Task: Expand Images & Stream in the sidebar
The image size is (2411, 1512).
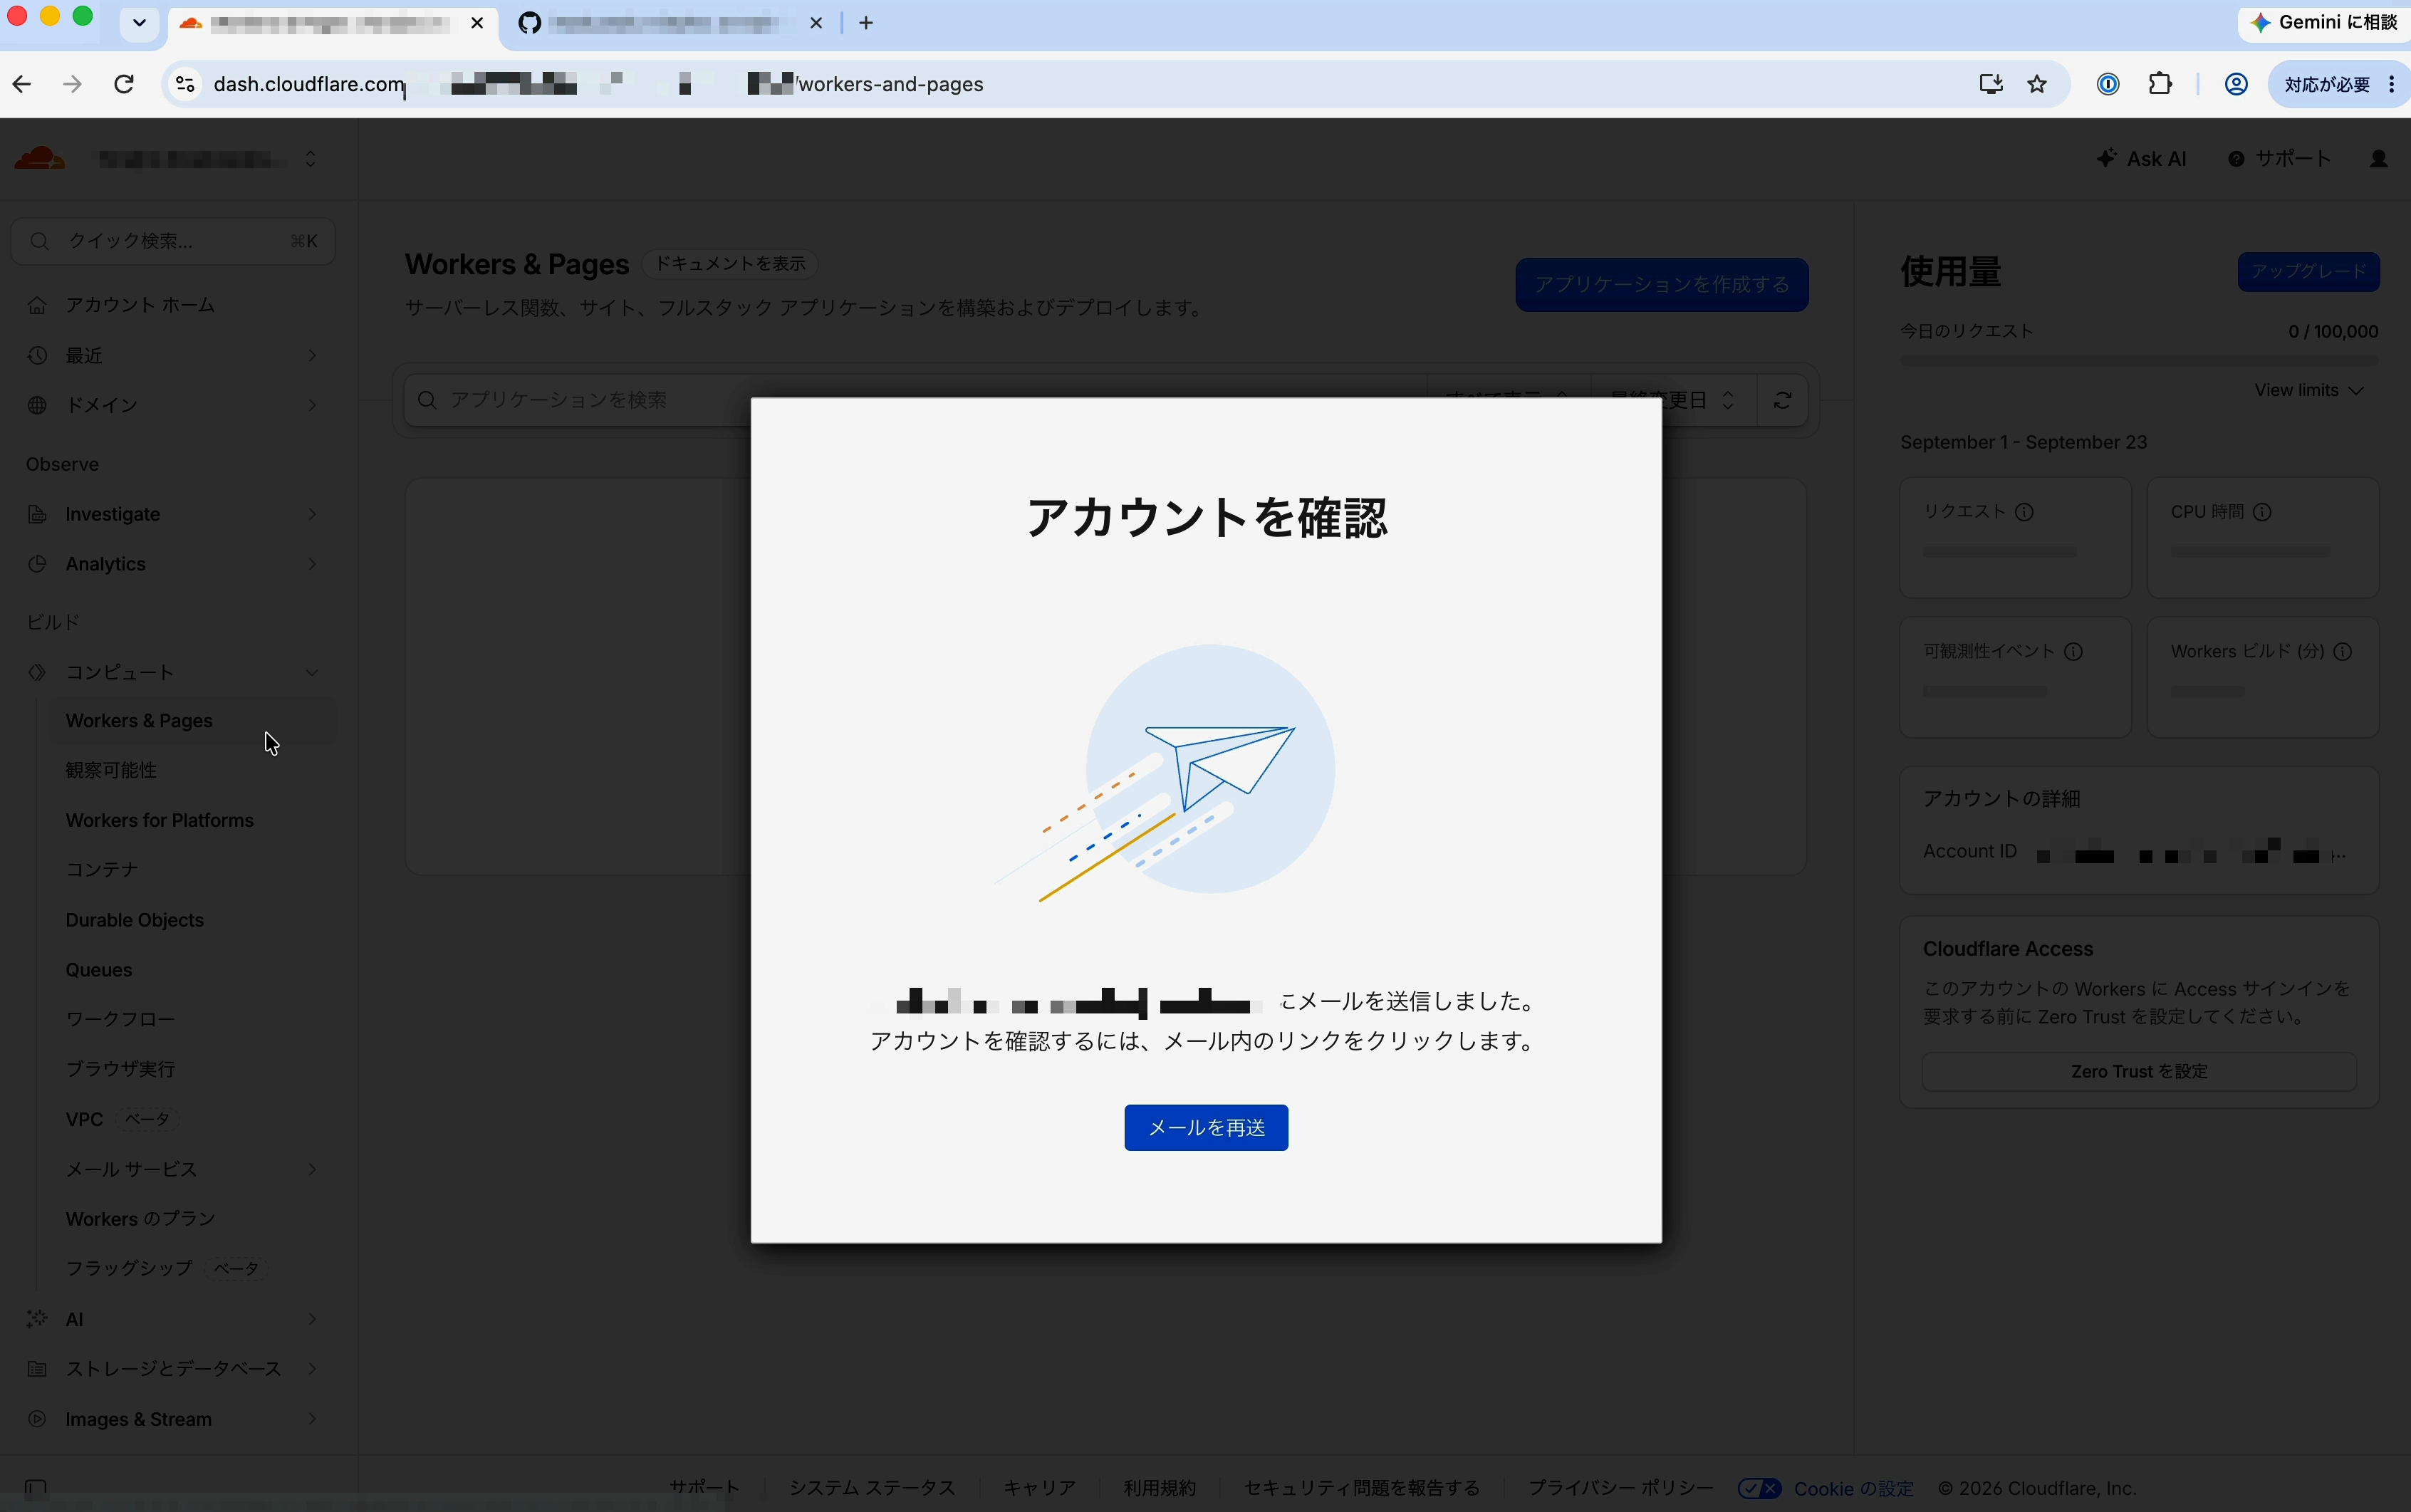Action: pos(173,1419)
